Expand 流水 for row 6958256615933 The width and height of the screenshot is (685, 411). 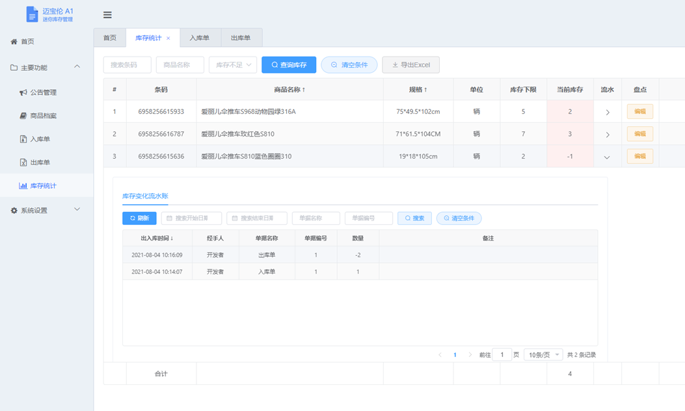pyautogui.click(x=608, y=113)
